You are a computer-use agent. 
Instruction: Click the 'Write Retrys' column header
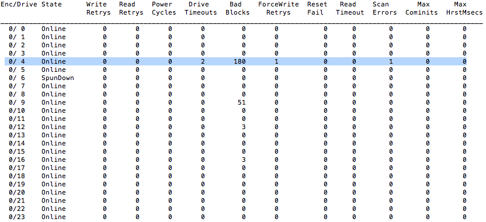click(98, 8)
